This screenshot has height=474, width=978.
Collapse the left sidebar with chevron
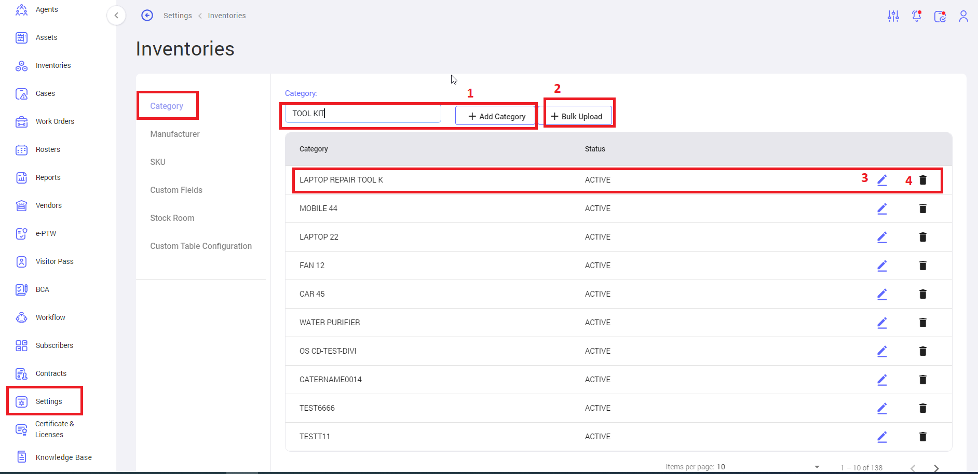click(x=116, y=16)
